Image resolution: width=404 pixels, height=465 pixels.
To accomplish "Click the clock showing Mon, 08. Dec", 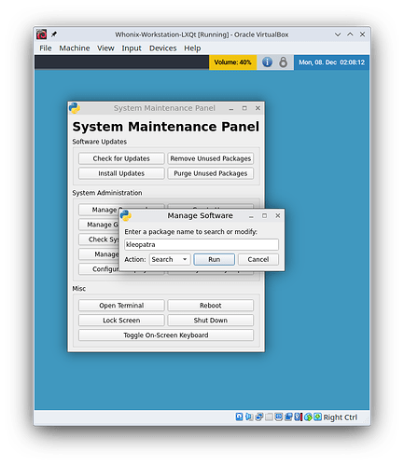I will click(x=331, y=62).
